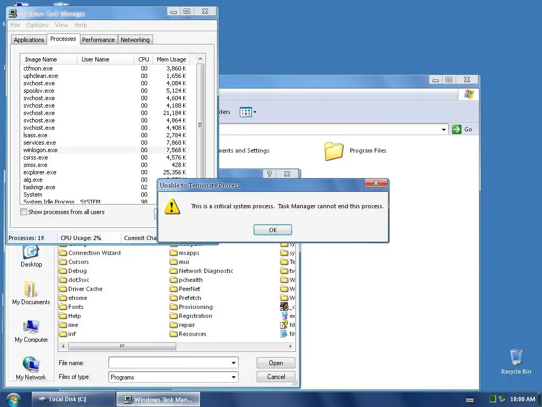Select the spoolsv.exe process row
Viewport: 542px width, 407px height.
pyautogui.click(x=105, y=91)
